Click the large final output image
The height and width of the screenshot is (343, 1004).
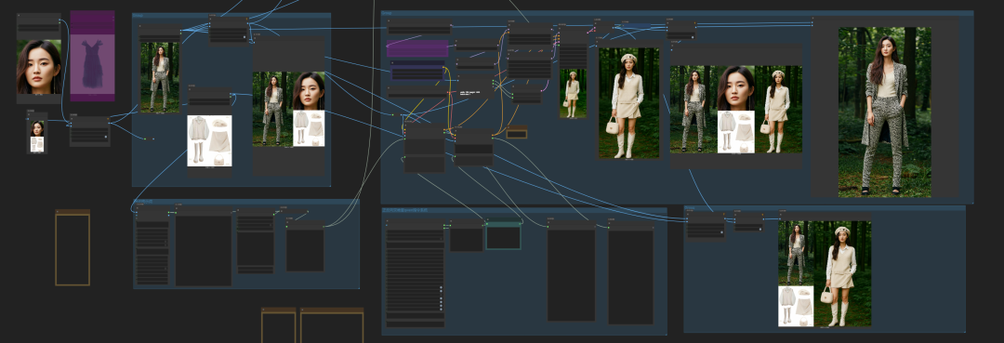click(x=885, y=112)
